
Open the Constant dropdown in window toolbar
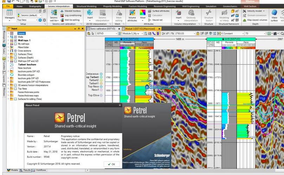(243, 33)
